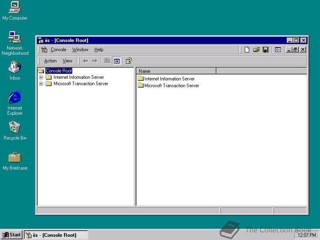This screenshot has width=320, height=240.
Task: Select the My Briefcase desktop icon
Action: (x=15, y=161)
